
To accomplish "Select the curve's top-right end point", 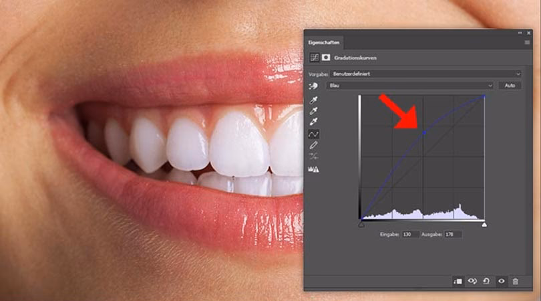I will coord(484,96).
